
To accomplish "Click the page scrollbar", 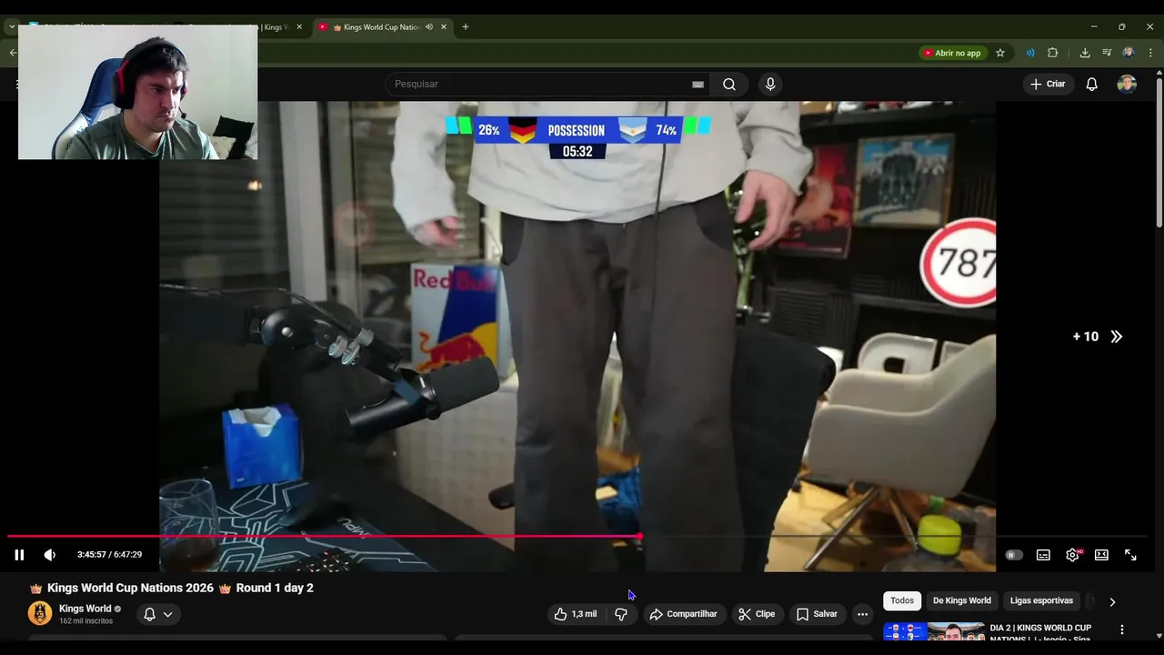I will 1159,155.
